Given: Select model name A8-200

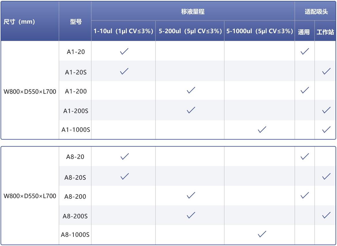Looking at the screenshot, I should pos(75,197).
